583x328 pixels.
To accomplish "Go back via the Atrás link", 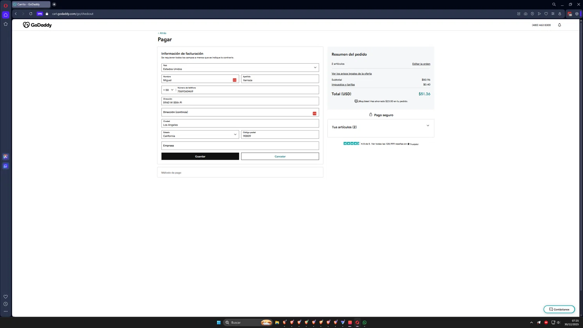I will tap(162, 33).
